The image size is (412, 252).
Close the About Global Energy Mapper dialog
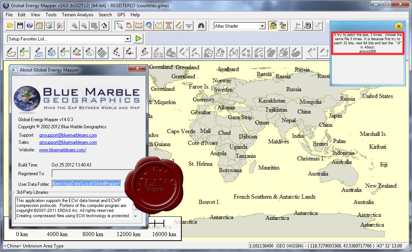pyautogui.click(x=137, y=68)
